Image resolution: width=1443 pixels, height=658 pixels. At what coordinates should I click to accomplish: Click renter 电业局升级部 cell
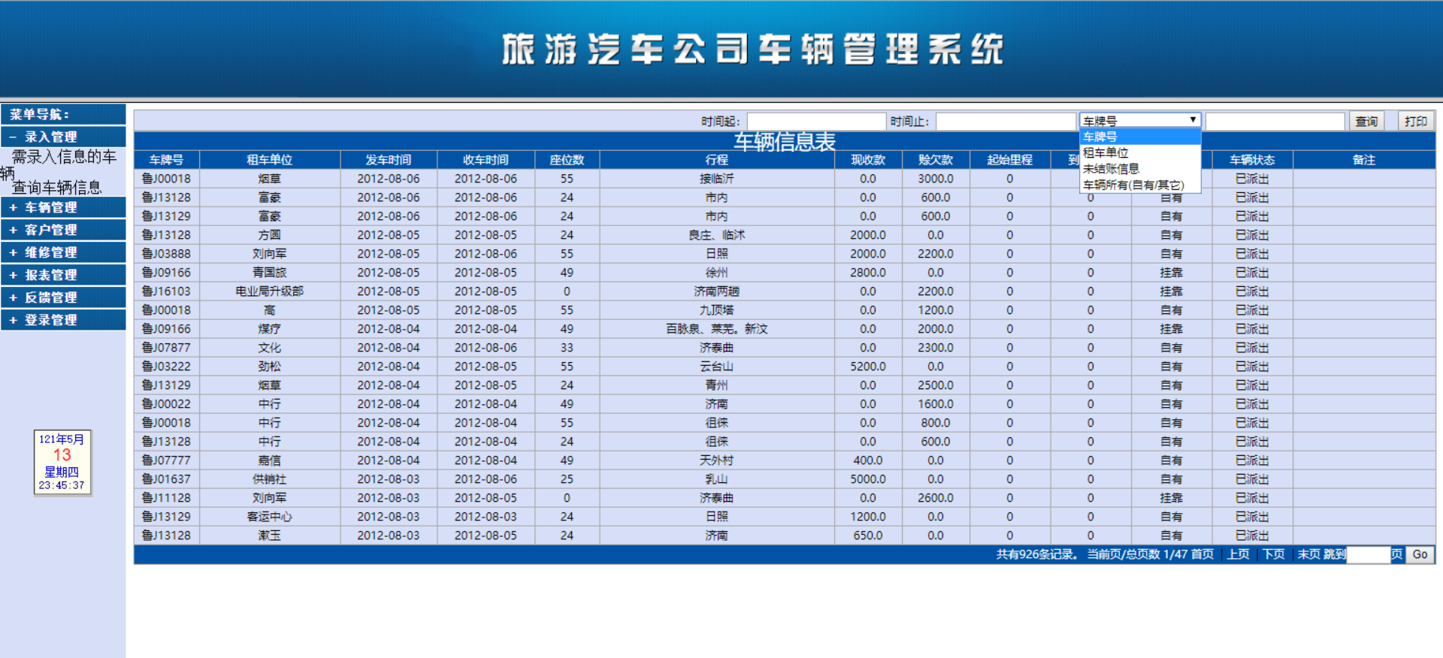270,291
